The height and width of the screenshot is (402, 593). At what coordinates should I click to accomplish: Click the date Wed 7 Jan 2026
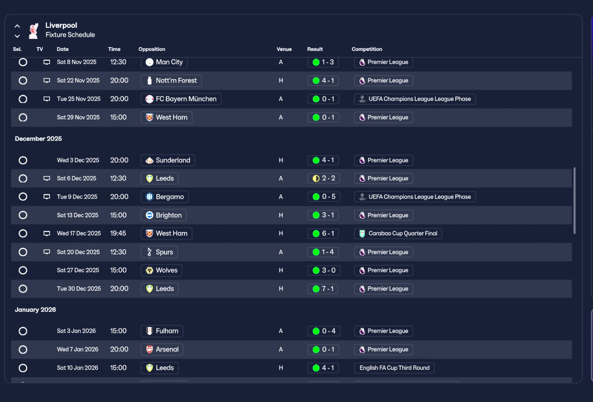(78, 350)
